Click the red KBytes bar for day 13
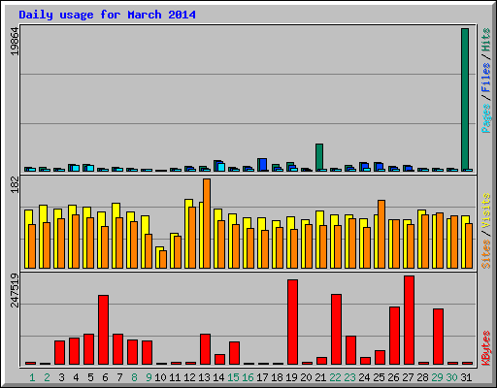 205,349
